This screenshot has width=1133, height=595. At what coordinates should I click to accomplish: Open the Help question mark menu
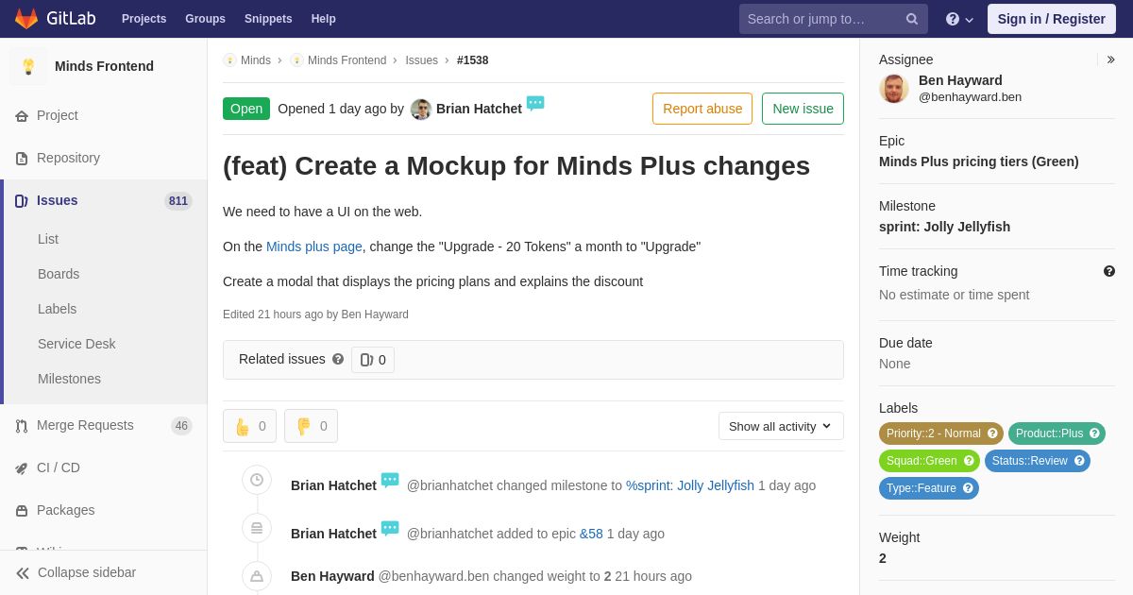tap(959, 19)
